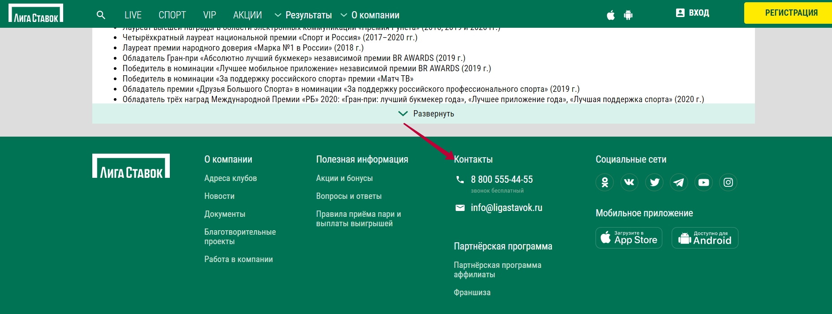Open the АКЦИИ menu item

247,15
